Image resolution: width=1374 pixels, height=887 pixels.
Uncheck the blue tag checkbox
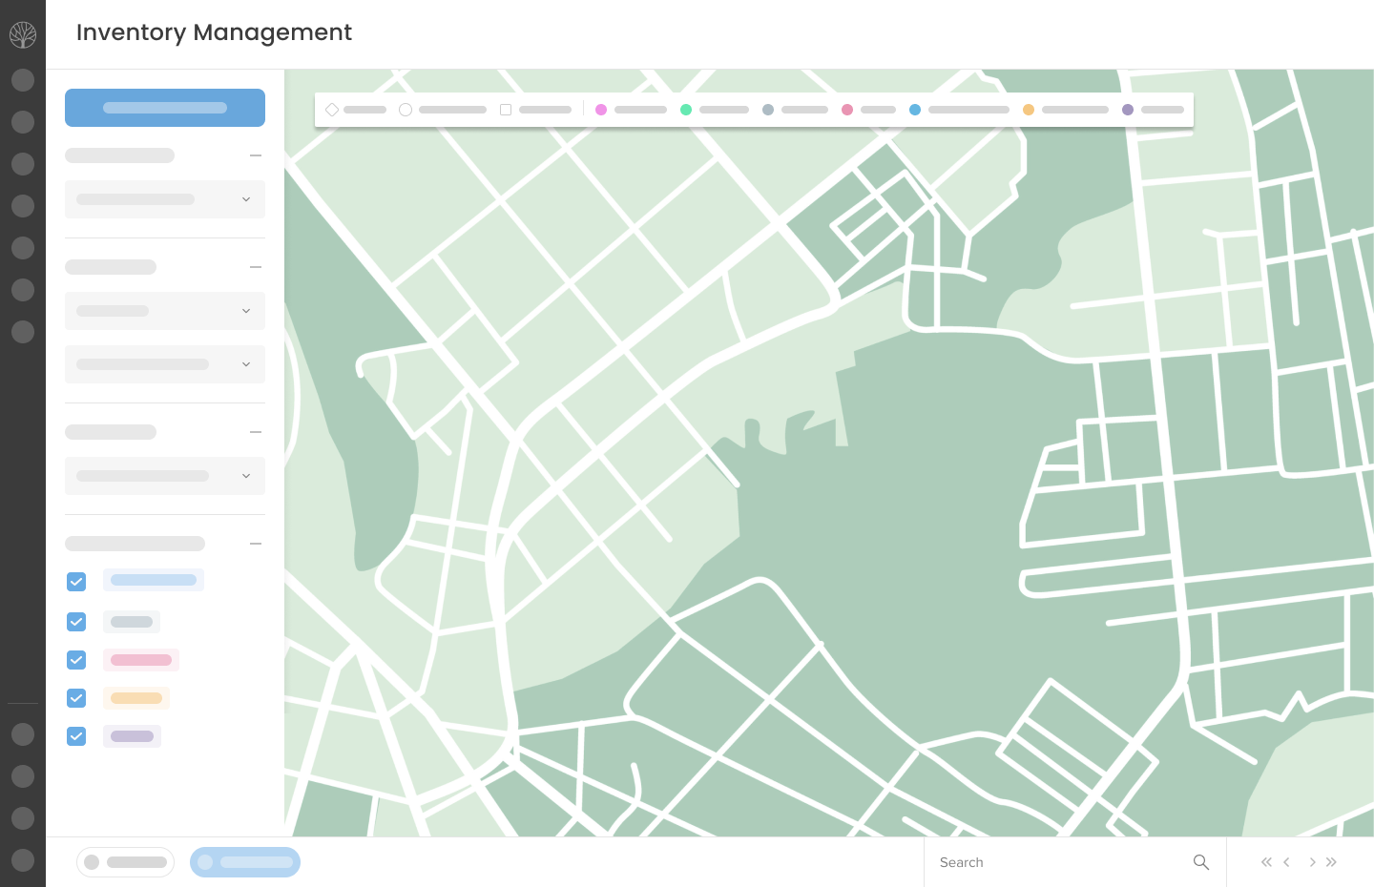[76, 582]
